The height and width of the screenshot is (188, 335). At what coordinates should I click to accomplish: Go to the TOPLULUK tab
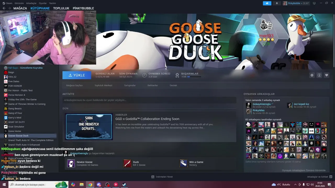[61, 8]
